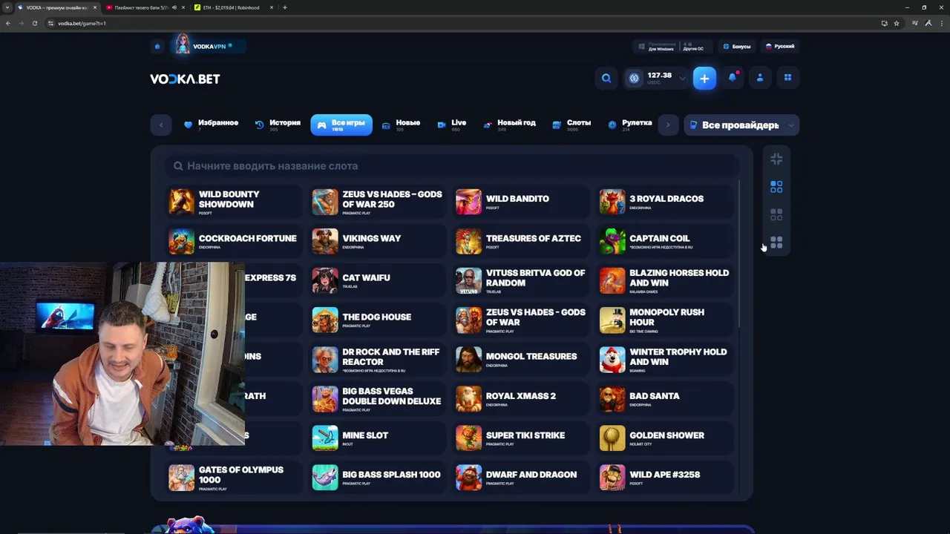Open the Все провайдеры dropdown

pyautogui.click(x=741, y=125)
